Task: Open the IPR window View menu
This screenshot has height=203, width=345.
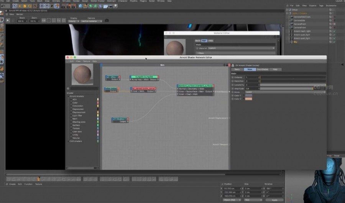Action: coord(11,14)
